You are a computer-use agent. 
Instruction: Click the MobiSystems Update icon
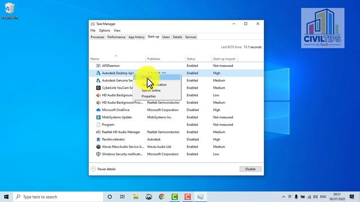coord(98,117)
